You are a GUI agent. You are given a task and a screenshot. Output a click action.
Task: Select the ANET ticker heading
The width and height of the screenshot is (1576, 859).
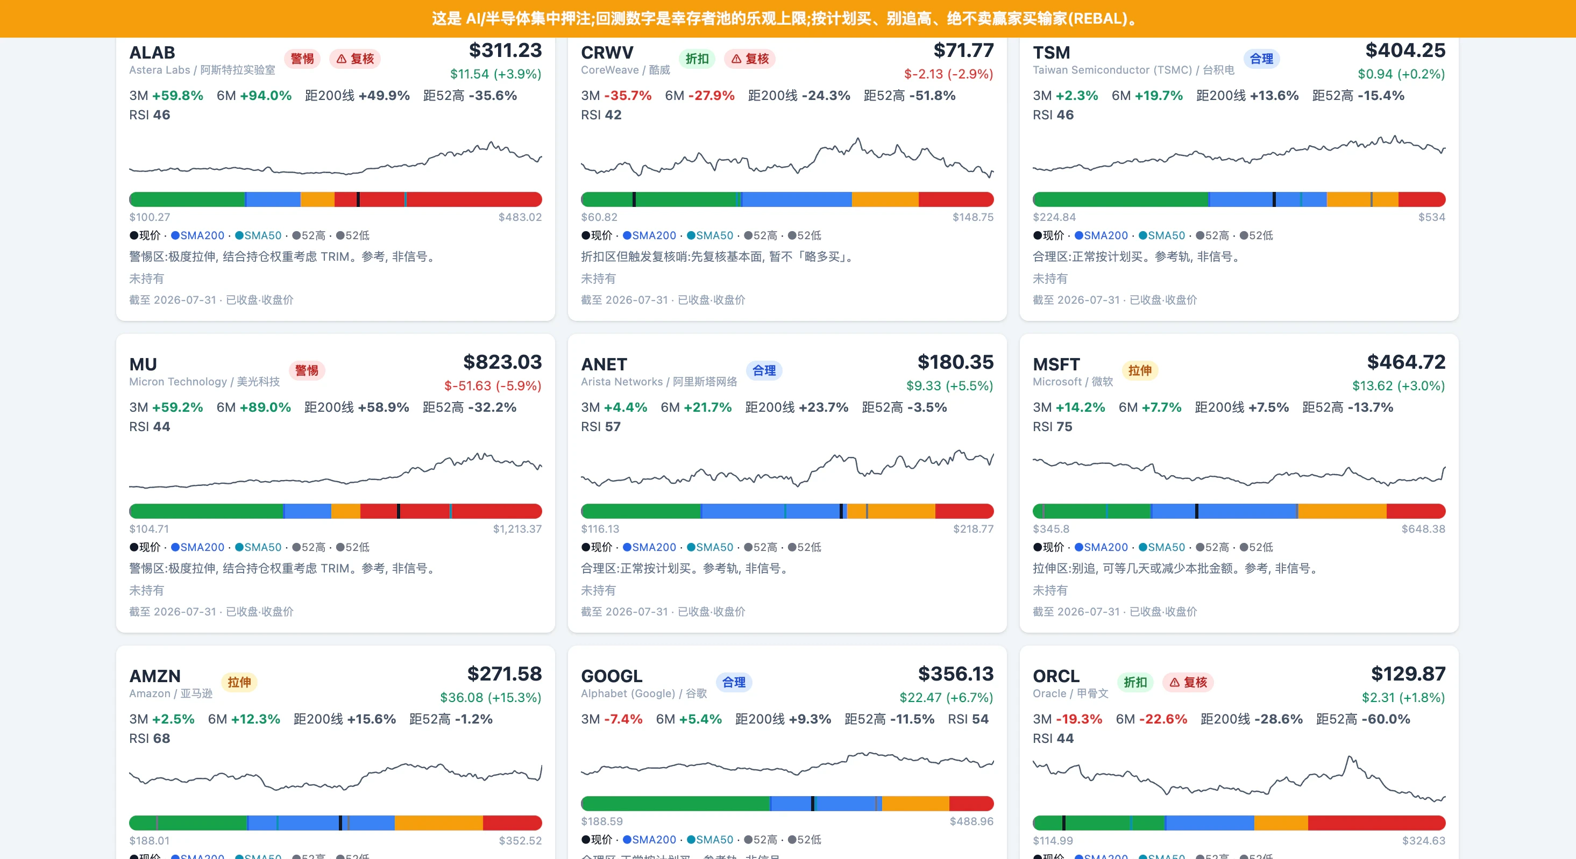[x=604, y=364]
